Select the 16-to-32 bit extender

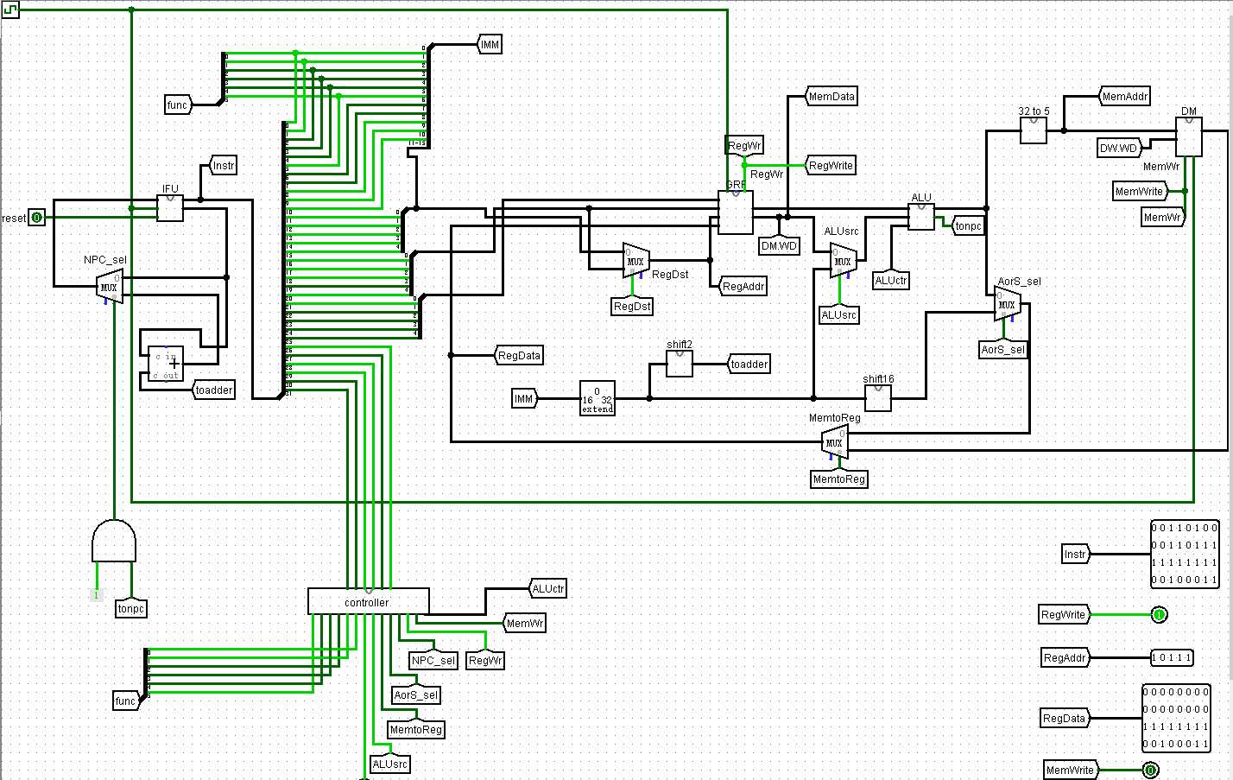point(598,398)
